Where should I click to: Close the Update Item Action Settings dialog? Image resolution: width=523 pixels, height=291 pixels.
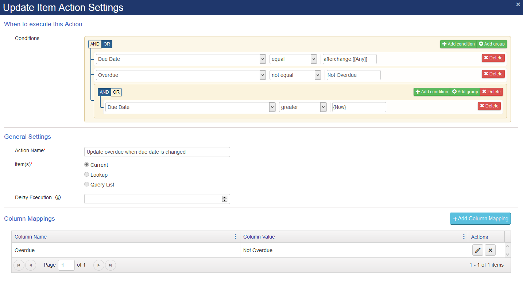(518, 4)
